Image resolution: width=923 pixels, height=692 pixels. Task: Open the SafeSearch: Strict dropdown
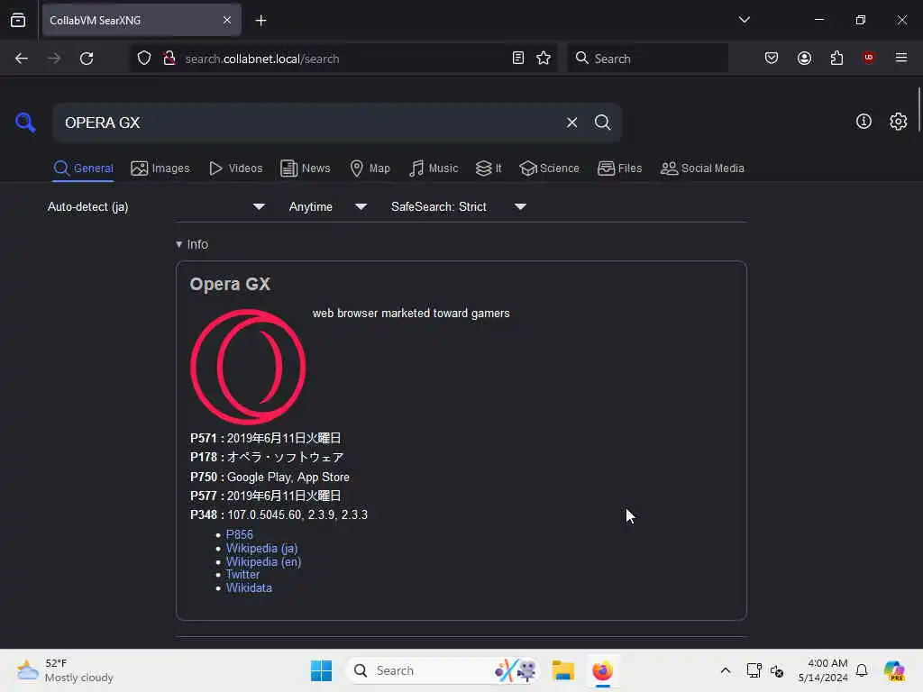[459, 206]
